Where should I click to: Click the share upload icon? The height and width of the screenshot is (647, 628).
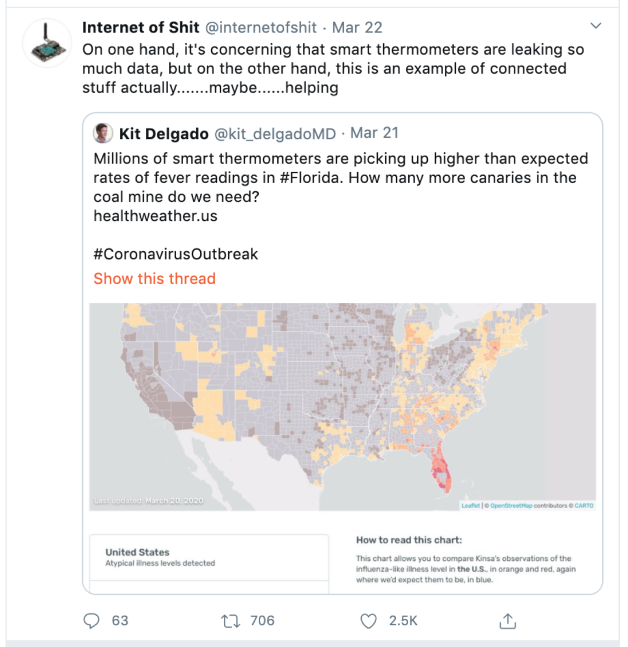(x=508, y=620)
